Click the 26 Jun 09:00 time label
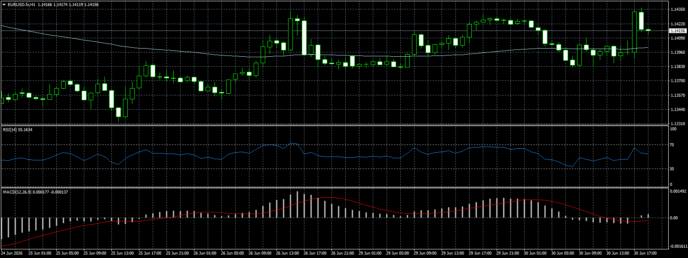The height and width of the screenshot is (258, 688). click(x=260, y=253)
